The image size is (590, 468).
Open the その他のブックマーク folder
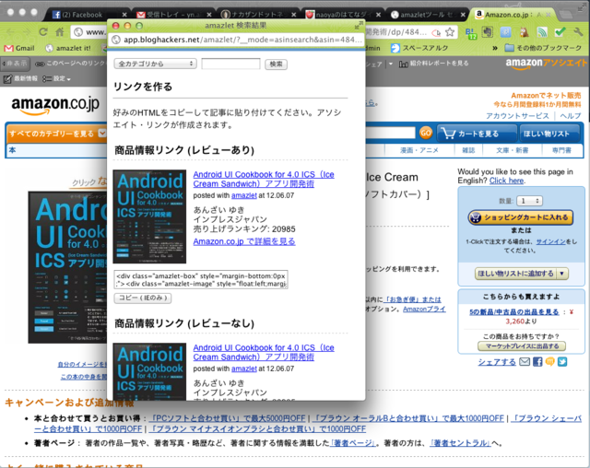(x=543, y=48)
